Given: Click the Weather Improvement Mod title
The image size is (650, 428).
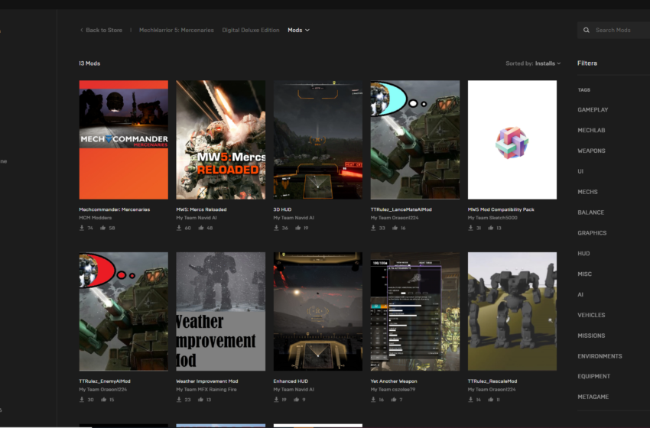Looking at the screenshot, I should [x=207, y=381].
